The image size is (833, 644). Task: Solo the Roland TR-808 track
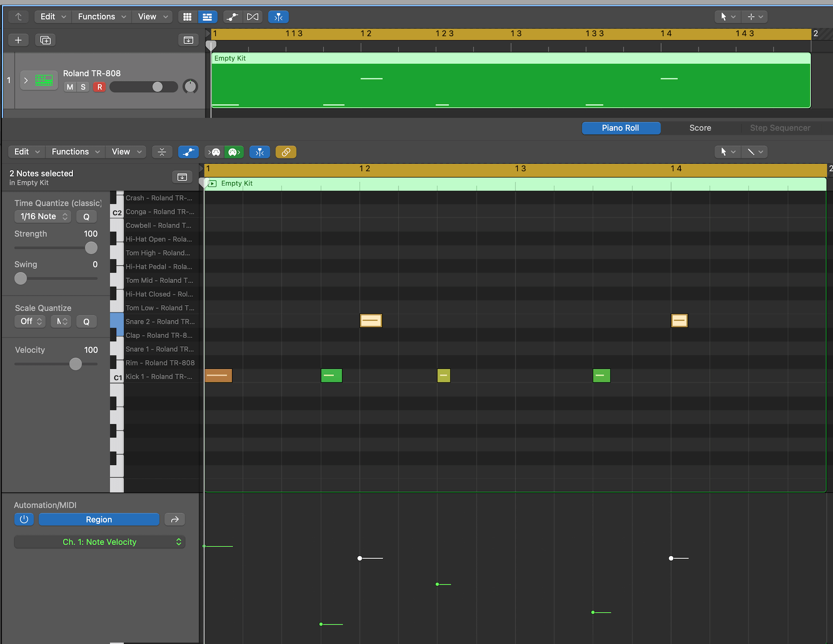(x=83, y=87)
